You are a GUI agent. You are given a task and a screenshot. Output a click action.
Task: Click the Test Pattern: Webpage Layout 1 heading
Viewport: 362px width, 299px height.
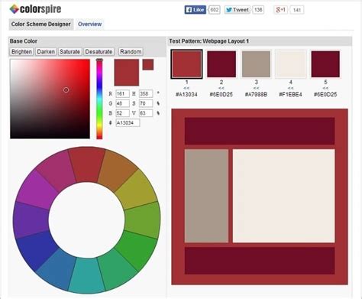(x=208, y=41)
